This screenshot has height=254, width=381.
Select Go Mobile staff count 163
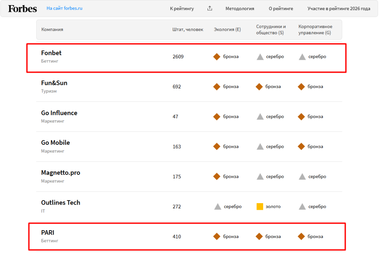(x=177, y=147)
